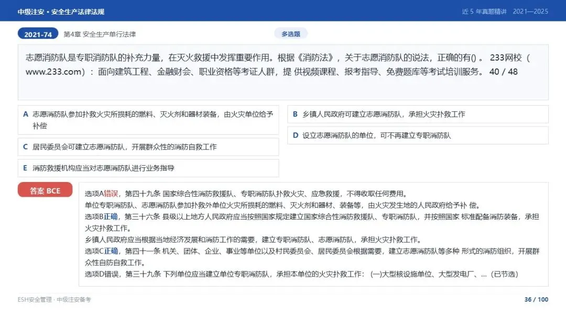Image resolution: width=566 pixels, height=318 pixels.
Task: Select option E about 消防救援机构业务指导
Action: click(148, 168)
